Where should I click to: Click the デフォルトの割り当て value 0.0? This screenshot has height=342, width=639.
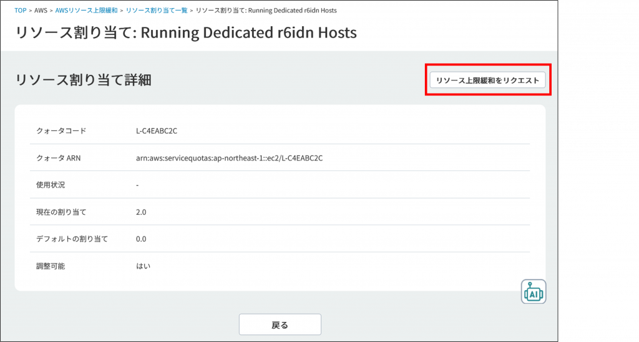141,239
